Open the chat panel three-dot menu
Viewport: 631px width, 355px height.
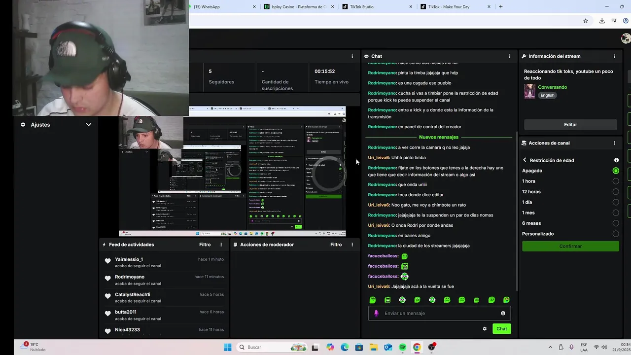click(509, 56)
